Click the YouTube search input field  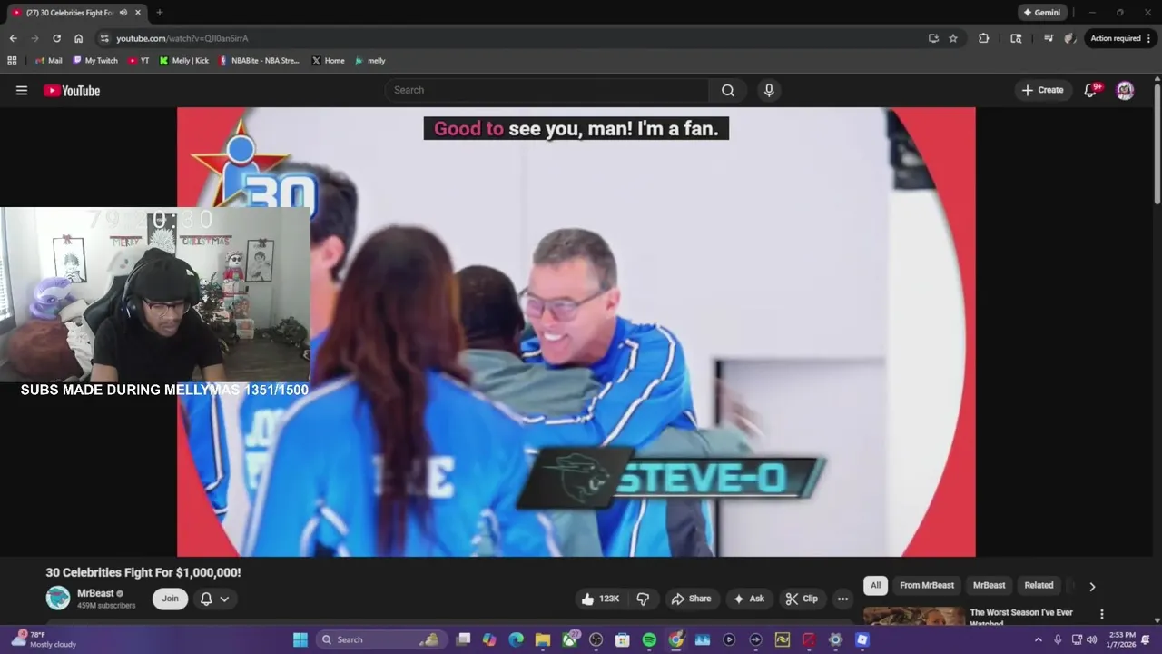coord(547,90)
